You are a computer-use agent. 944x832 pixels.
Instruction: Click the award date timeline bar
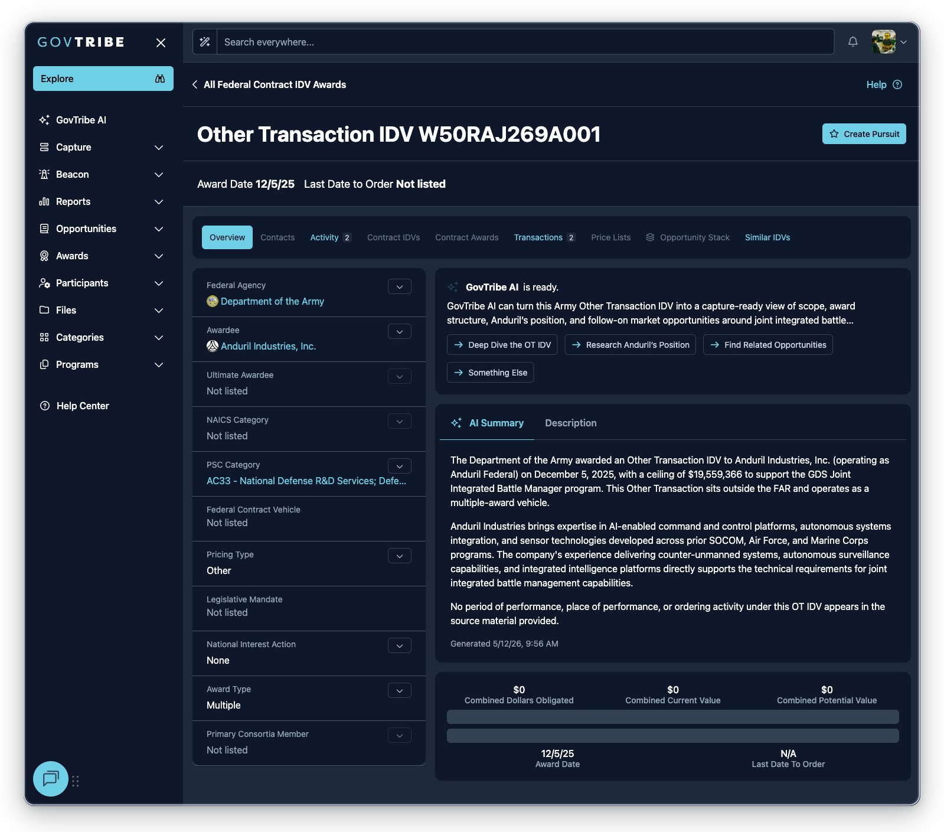click(x=673, y=736)
